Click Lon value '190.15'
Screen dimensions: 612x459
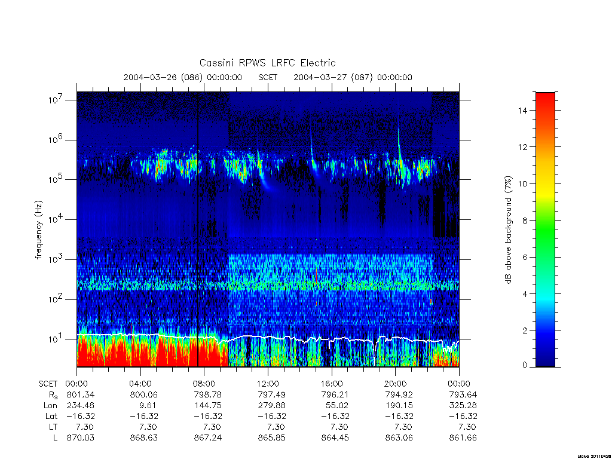tap(399, 406)
